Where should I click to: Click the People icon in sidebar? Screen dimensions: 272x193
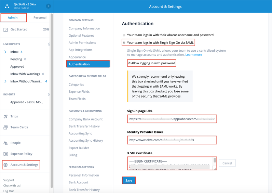pyautogui.click(x=5, y=143)
